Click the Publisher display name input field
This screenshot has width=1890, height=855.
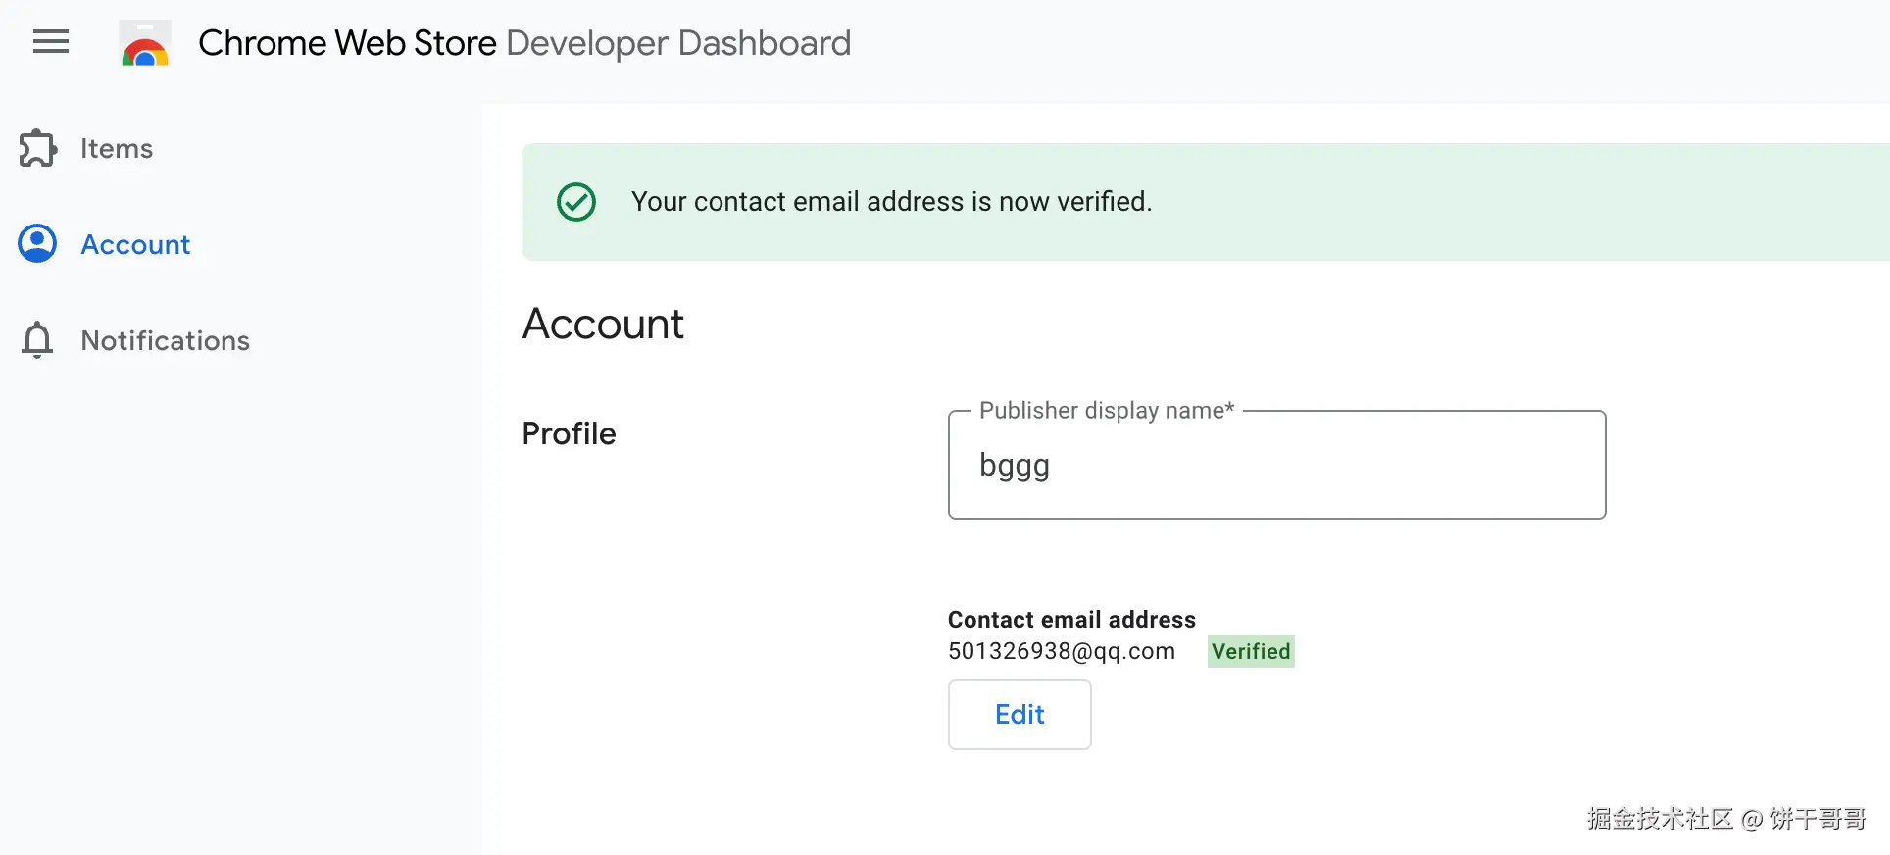[1276, 466]
